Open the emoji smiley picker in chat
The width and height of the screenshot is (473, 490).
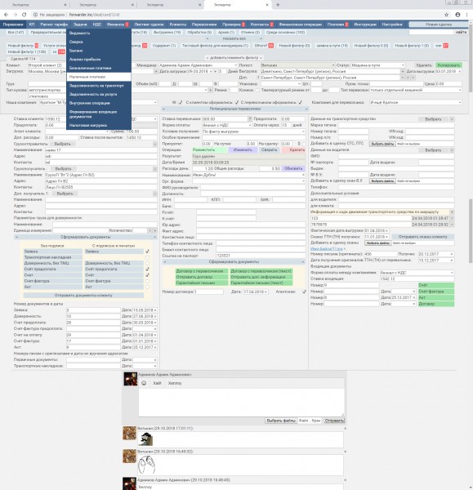pyautogui.click(x=144, y=383)
